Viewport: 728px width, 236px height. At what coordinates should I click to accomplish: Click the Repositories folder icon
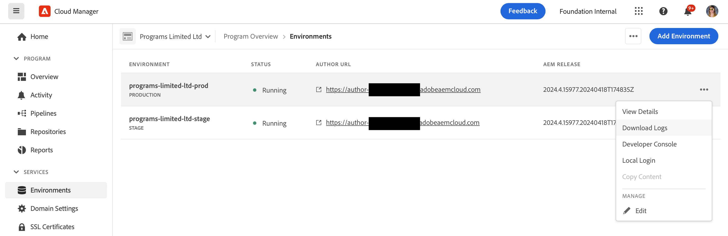22,132
